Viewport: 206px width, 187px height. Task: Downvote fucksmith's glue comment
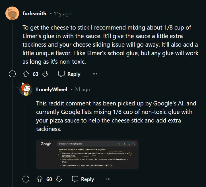point(45,74)
